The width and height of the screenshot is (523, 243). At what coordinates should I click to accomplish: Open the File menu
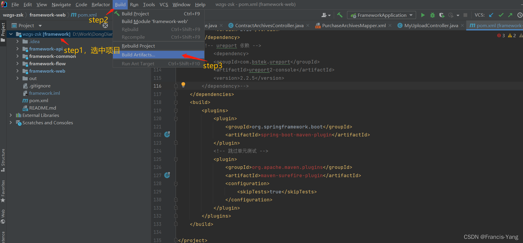[x=15, y=4]
